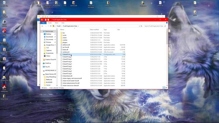Open Documents in navigation pane
This screenshot has width=219, height=123.
(49, 40)
